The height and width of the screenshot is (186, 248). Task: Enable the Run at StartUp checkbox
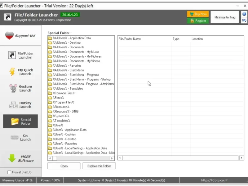[x=9, y=172]
